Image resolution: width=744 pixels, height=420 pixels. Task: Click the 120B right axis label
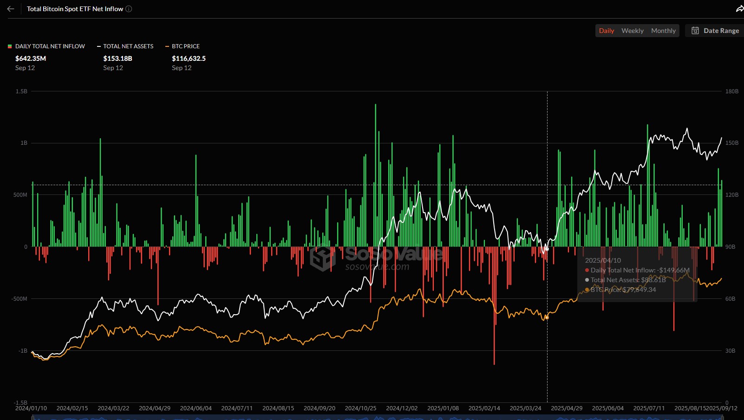coord(732,195)
